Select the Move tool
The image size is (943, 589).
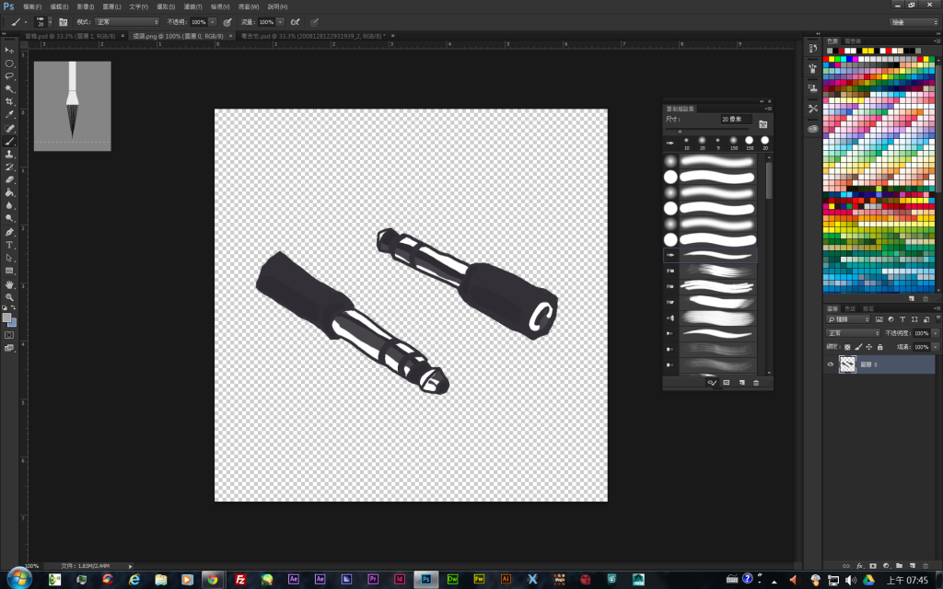pos(9,50)
